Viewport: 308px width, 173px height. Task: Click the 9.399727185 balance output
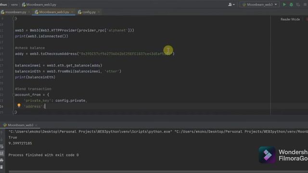click(20, 143)
